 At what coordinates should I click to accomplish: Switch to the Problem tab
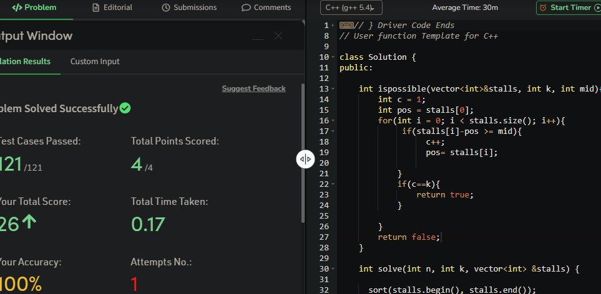coord(34,7)
